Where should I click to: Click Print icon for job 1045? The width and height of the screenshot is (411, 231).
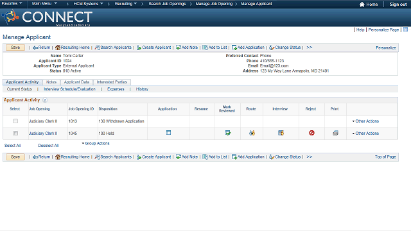335,133
